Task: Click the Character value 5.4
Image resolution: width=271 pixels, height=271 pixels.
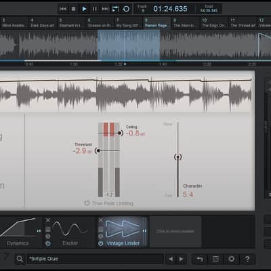Action: tap(188, 194)
